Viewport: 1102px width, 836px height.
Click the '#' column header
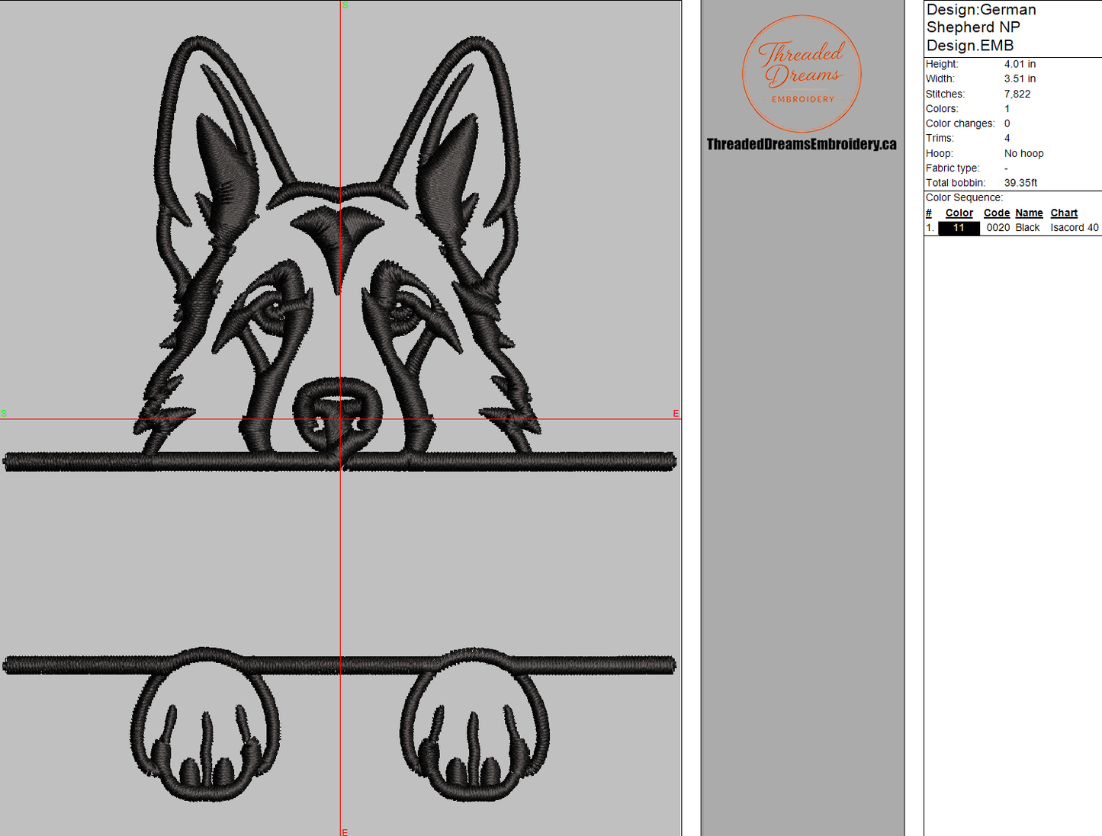[x=929, y=213]
